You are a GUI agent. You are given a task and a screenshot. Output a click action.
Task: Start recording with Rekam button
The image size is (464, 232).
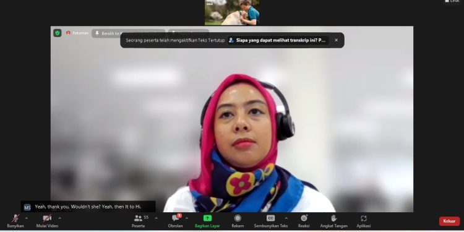(238, 221)
